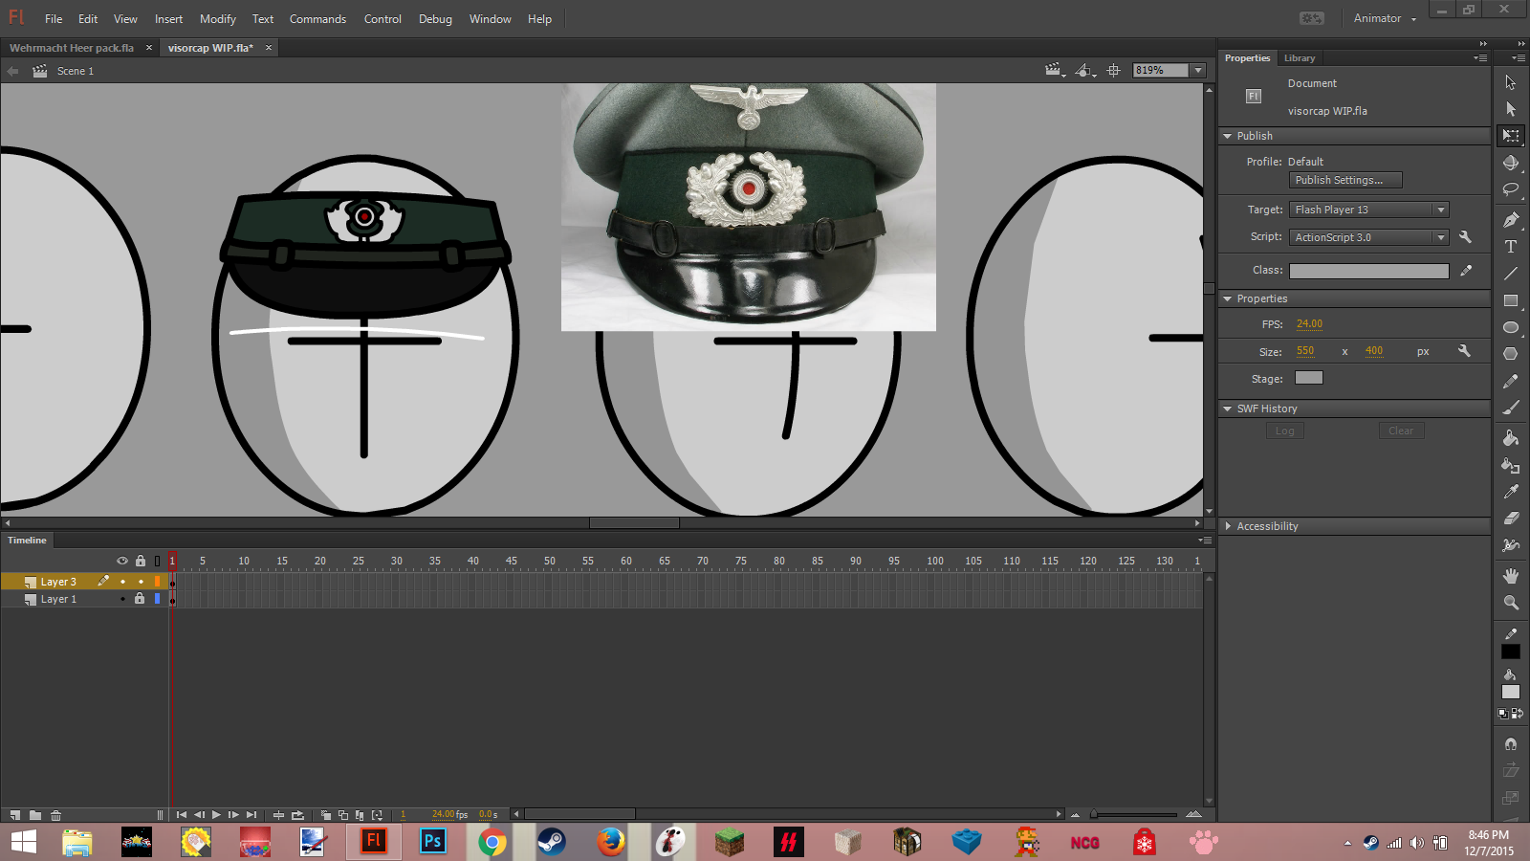The height and width of the screenshot is (861, 1530).
Task: Open the File menu
Action: (54, 19)
